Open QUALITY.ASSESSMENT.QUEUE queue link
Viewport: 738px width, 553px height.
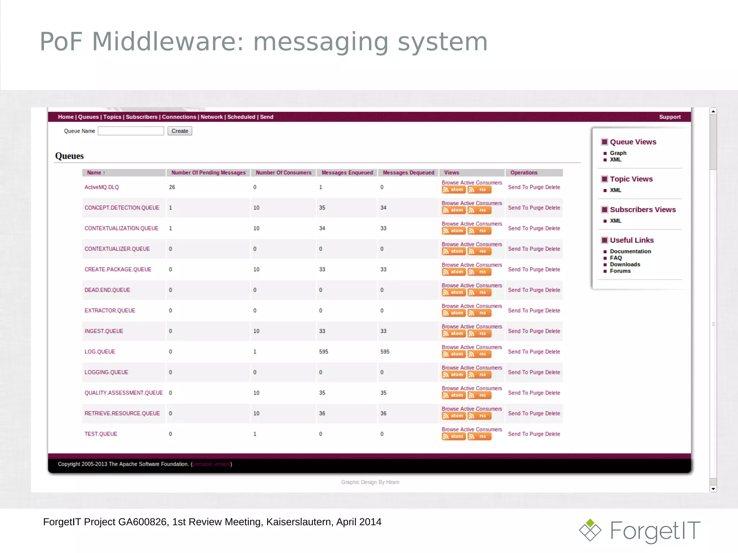(124, 393)
